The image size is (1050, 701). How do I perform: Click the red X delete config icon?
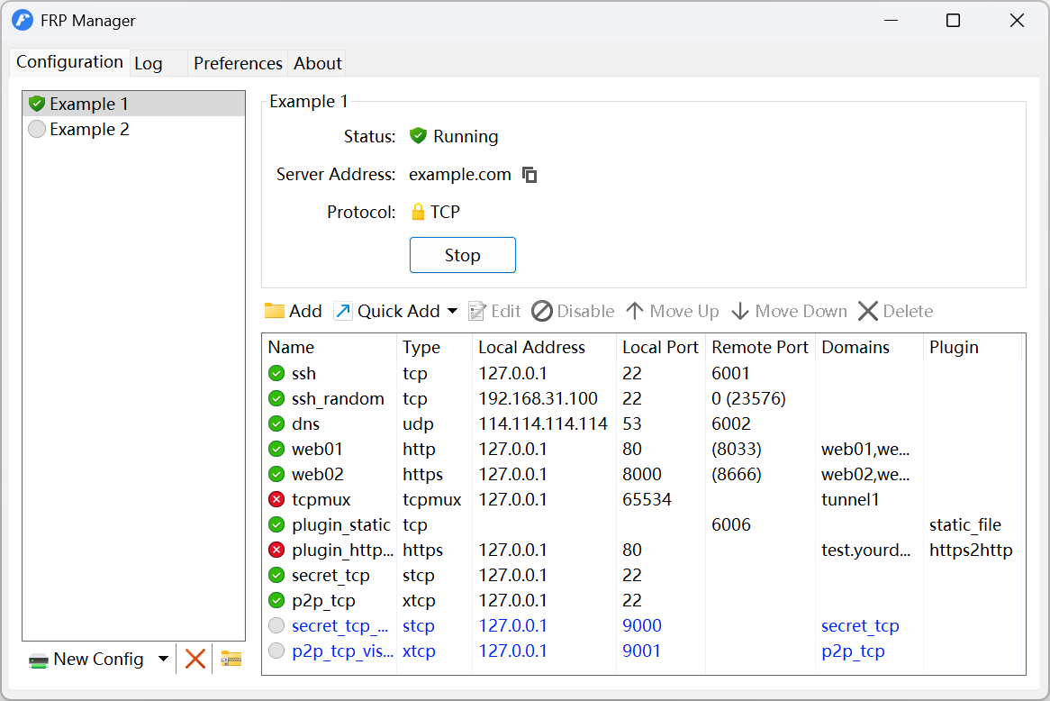click(x=195, y=659)
